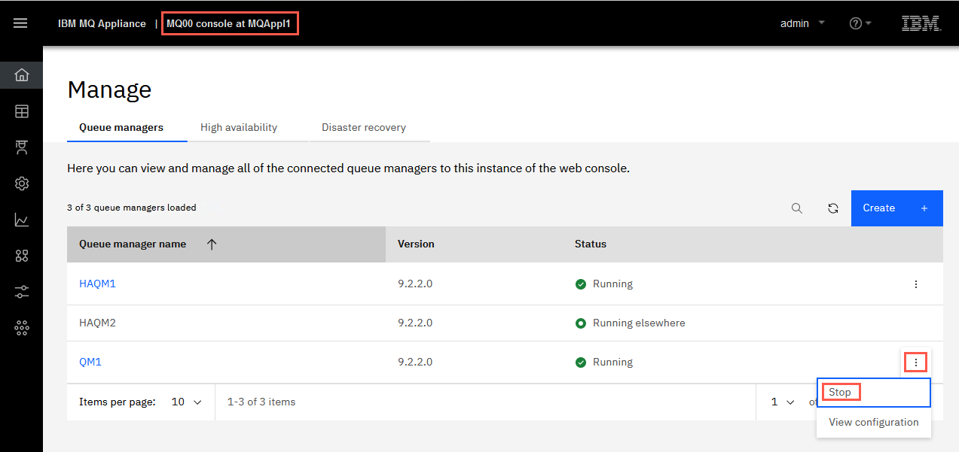Open the help question mark menu

pyautogui.click(x=860, y=23)
